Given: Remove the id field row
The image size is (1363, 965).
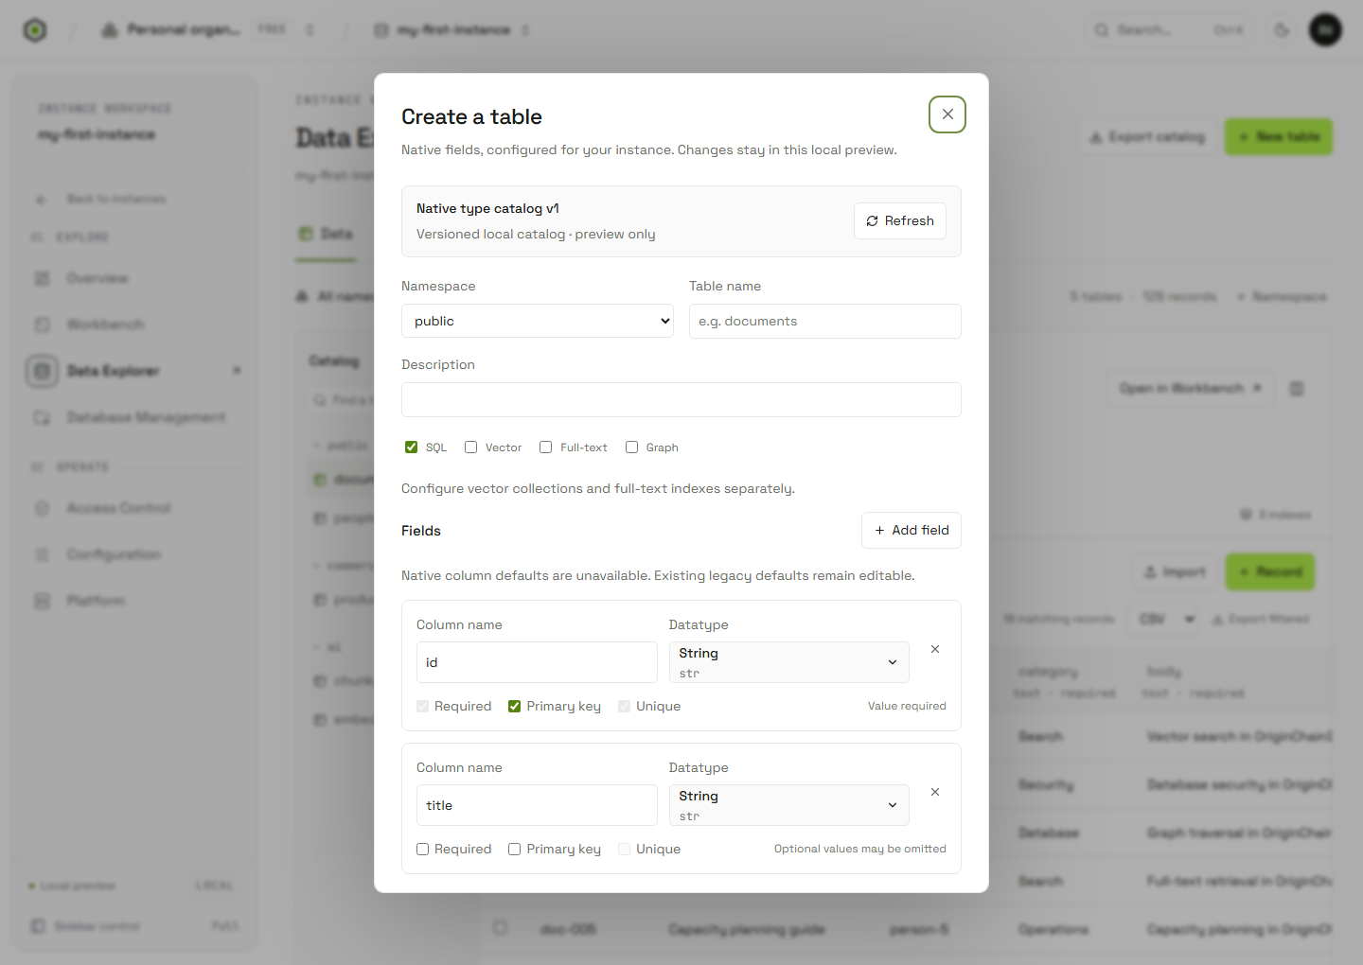Looking at the screenshot, I should [x=934, y=649].
